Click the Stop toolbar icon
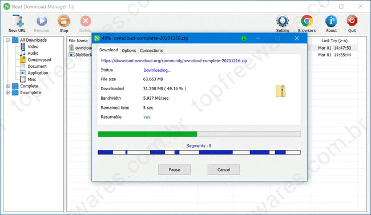The width and height of the screenshot is (371, 215). [64, 21]
